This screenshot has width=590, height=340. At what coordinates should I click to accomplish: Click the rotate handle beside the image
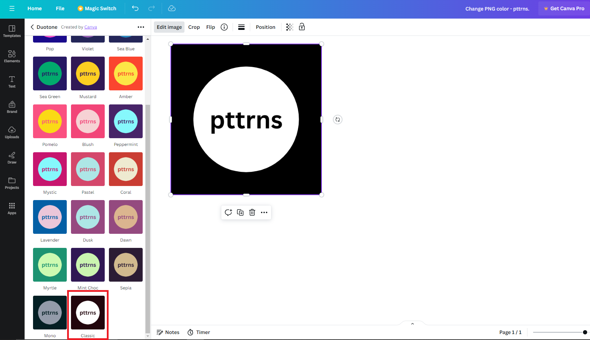(338, 120)
